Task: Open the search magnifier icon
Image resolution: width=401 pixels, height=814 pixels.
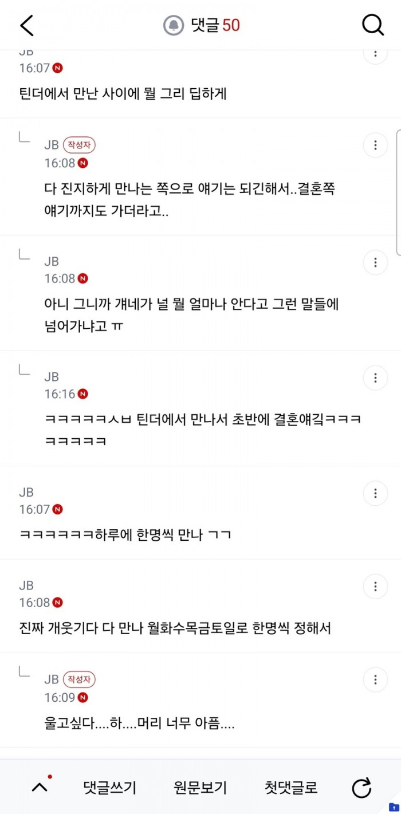Action: pyautogui.click(x=373, y=25)
